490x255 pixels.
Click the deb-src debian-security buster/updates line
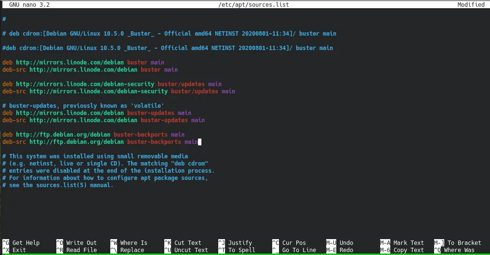[119, 91]
